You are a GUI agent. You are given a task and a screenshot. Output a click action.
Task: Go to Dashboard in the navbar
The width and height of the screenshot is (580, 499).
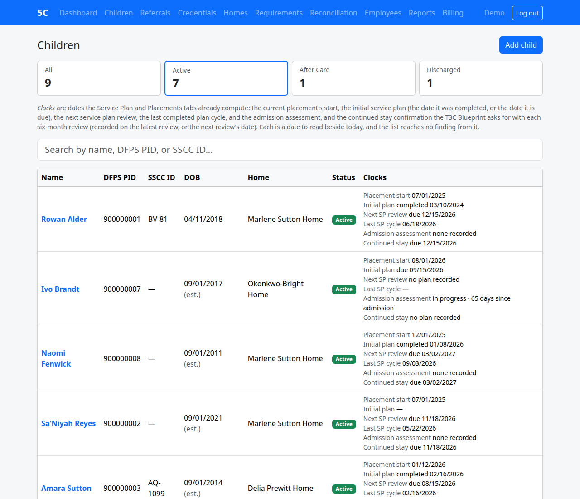pos(78,13)
